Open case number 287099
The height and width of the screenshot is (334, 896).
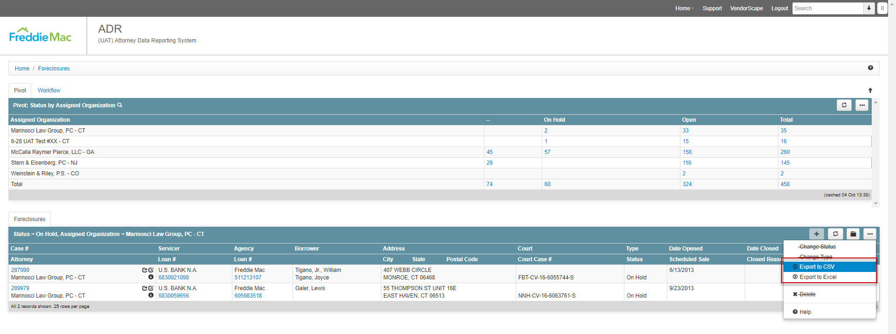[x=20, y=270]
